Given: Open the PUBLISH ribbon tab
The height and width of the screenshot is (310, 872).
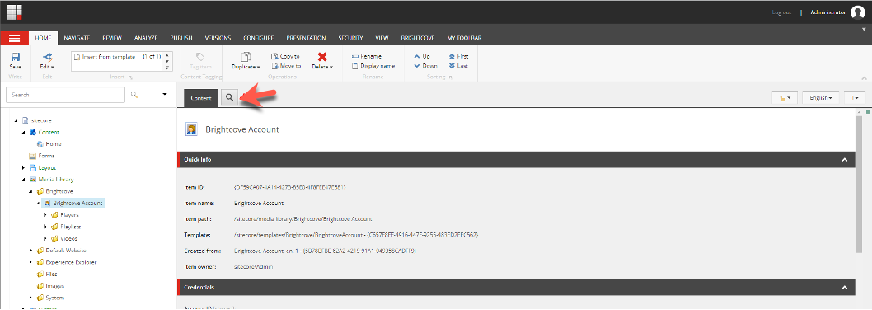Looking at the screenshot, I should (x=181, y=38).
